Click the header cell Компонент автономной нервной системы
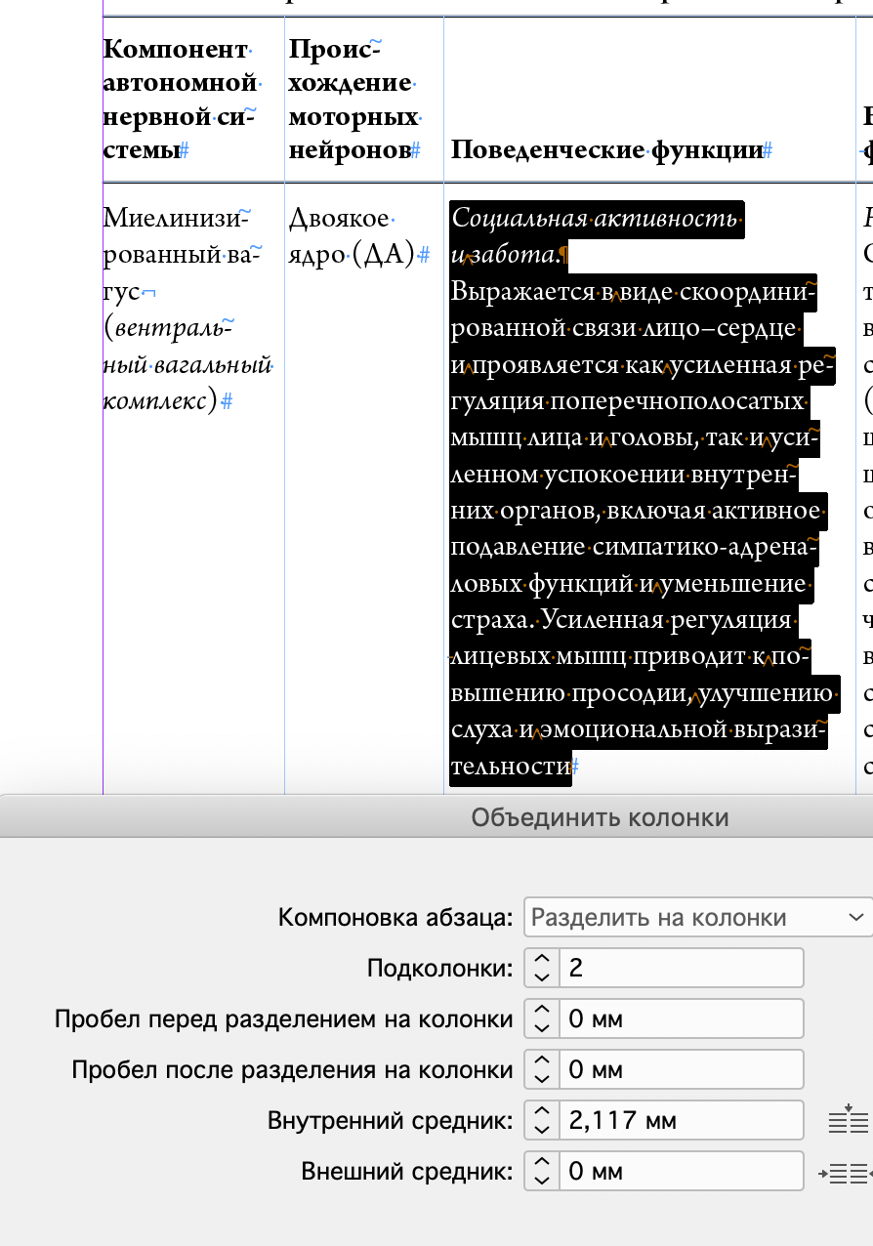The width and height of the screenshot is (873, 1246). (x=180, y=100)
